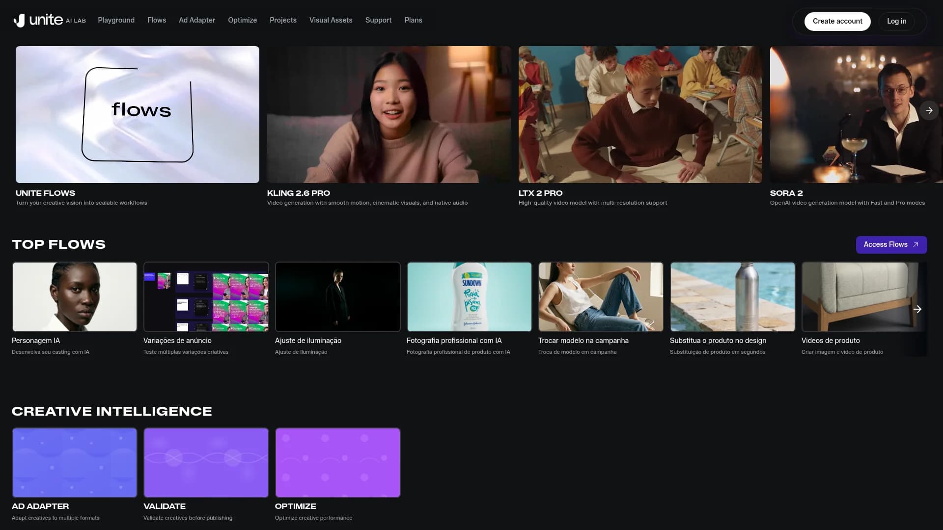Click the Access Flows button

pyautogui.click(x=891, y=244)
